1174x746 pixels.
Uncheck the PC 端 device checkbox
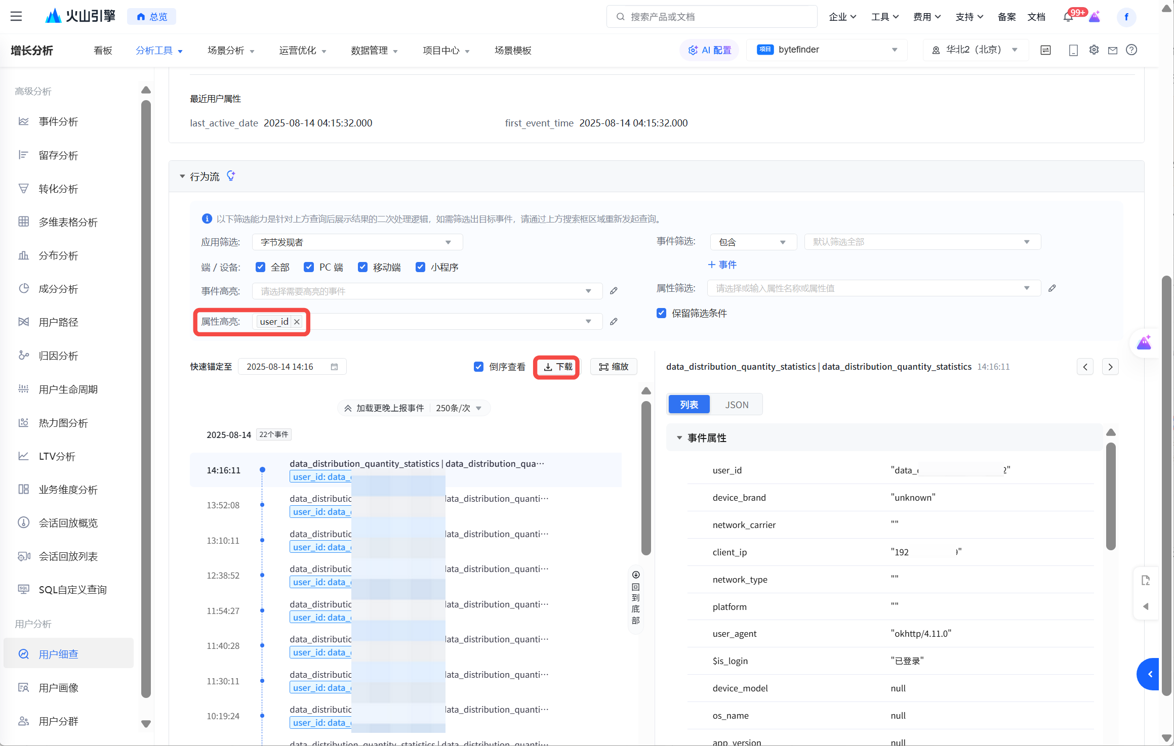click(308, 267)
